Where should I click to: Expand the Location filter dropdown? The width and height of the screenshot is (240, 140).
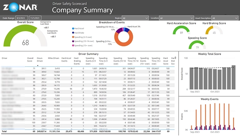[176, 18]
